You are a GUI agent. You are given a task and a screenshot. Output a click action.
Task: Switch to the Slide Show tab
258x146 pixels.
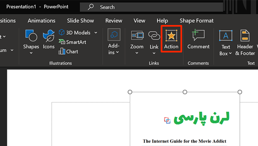pyautogui.click(x=80, y=21)
